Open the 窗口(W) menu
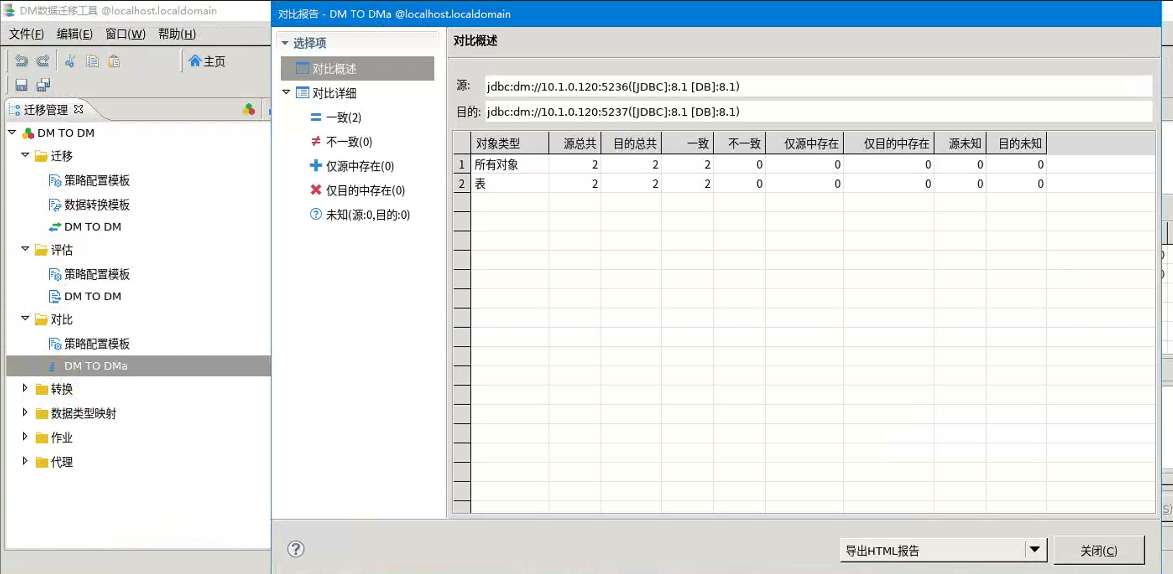 125,34
